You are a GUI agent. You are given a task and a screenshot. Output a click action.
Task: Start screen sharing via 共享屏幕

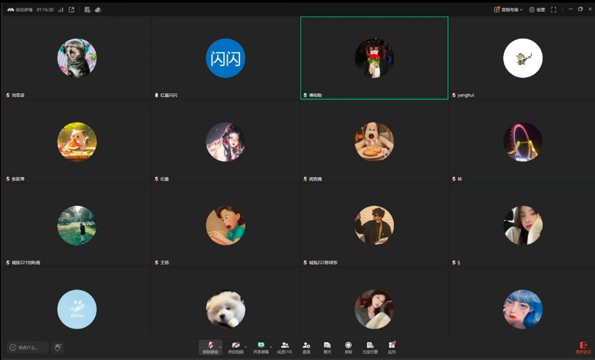tap(261, 347)
